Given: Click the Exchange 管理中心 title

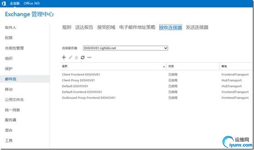Looking at the screenshot, I should point(29,14).
